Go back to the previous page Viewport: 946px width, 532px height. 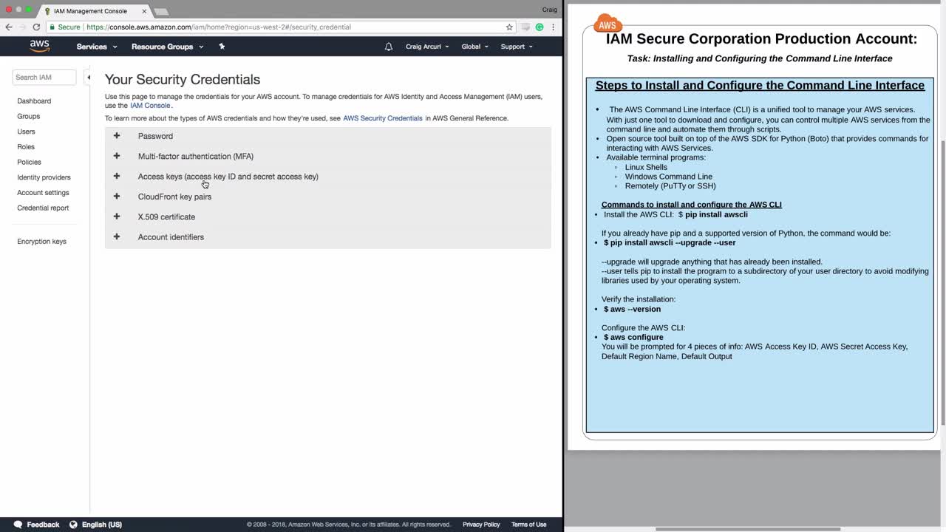click(x=9, y=27)
